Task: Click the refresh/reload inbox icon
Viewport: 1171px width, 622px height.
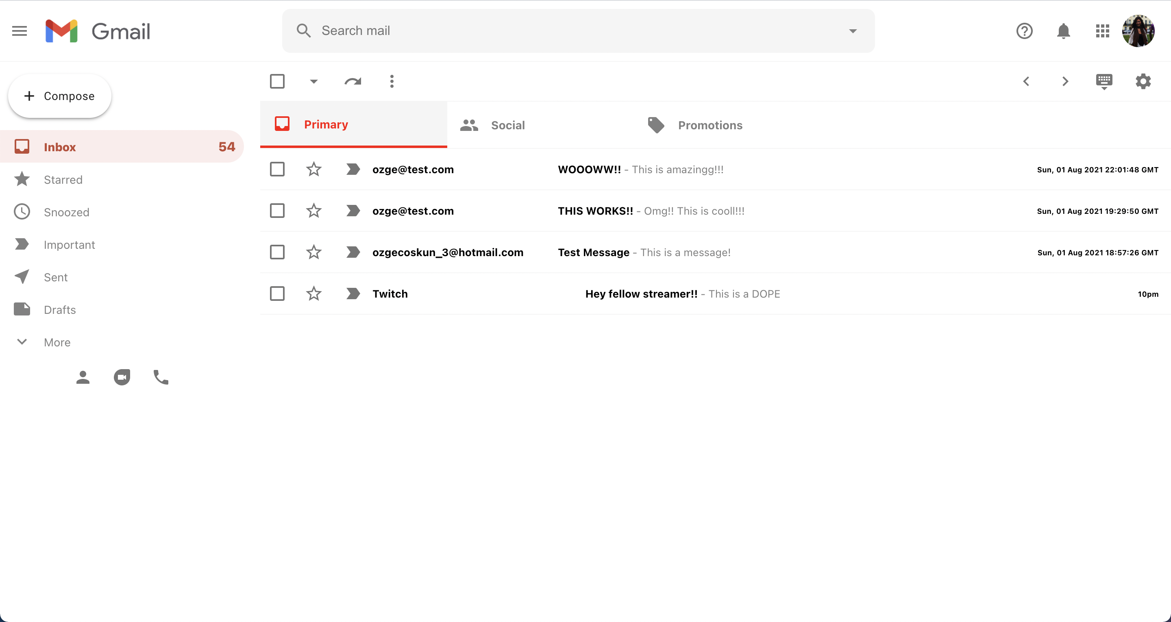Action: (353, 81)
